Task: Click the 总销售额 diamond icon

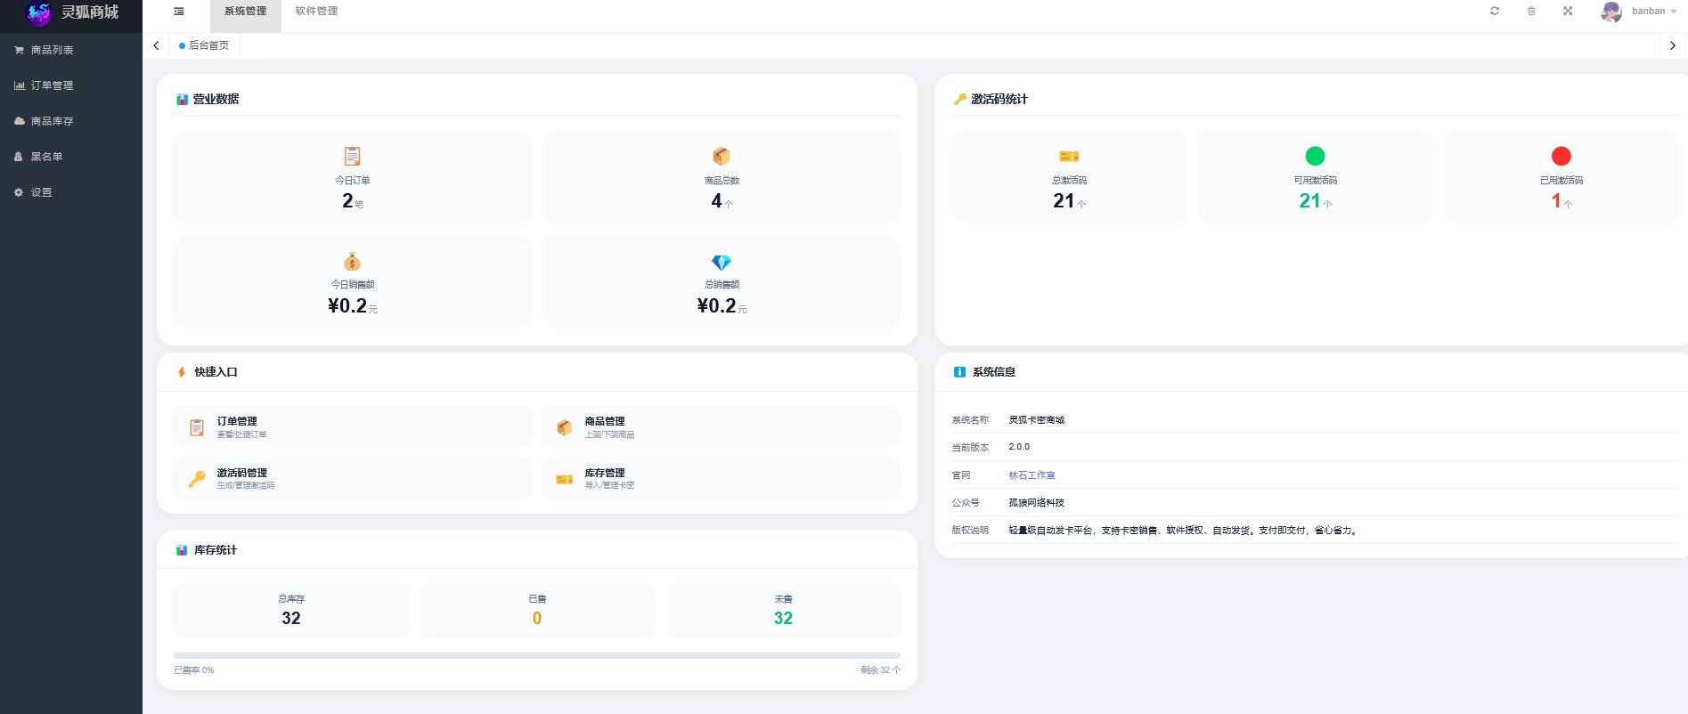Action: [x=722, y=262]
